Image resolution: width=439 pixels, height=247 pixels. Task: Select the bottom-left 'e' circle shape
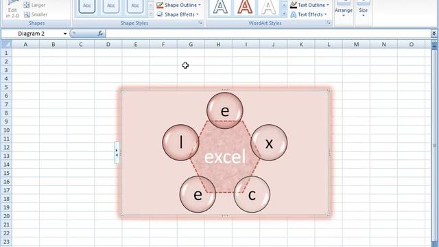pos(198,194)
